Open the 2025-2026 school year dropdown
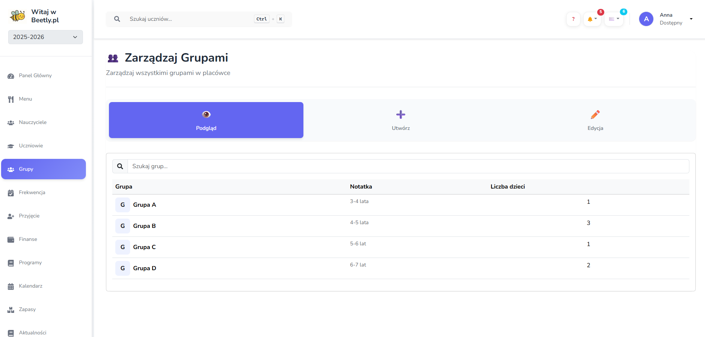 click(45, 37)
